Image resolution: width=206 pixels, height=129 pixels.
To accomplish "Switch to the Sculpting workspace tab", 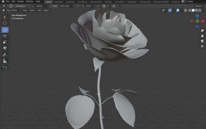I will pyautogui.click(x=70, y=2).
